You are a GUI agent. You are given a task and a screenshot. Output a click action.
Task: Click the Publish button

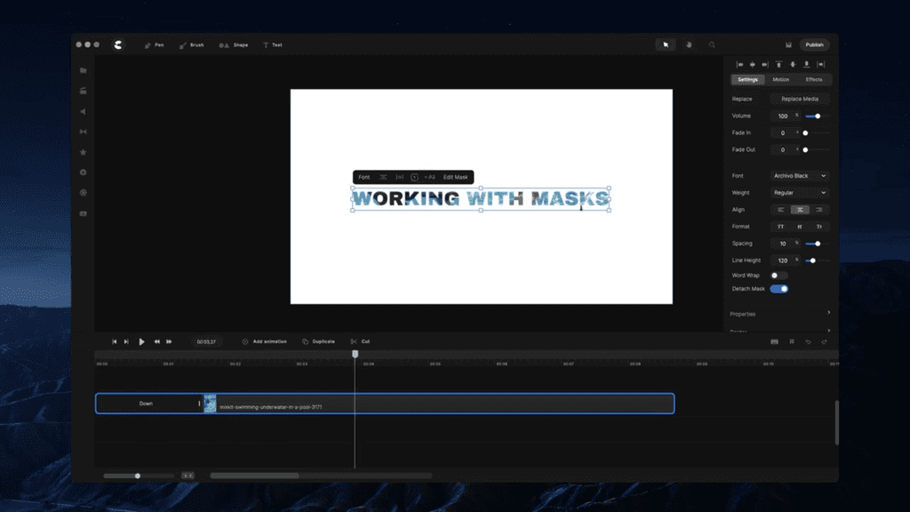tap(814, 44)
